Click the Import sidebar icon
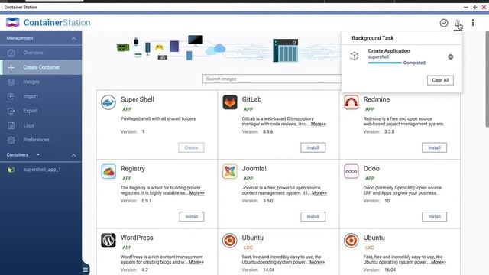 (11, 96)
